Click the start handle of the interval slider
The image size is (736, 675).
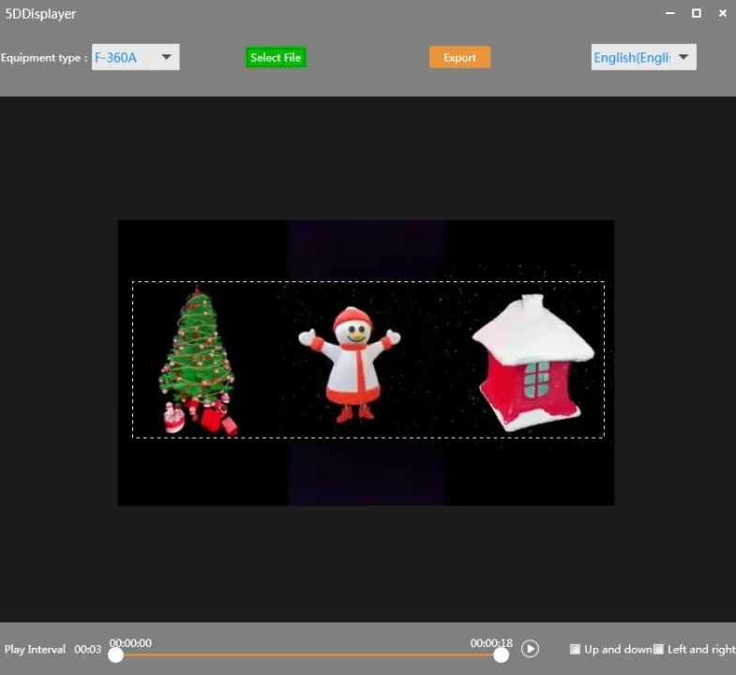[115, 654]
